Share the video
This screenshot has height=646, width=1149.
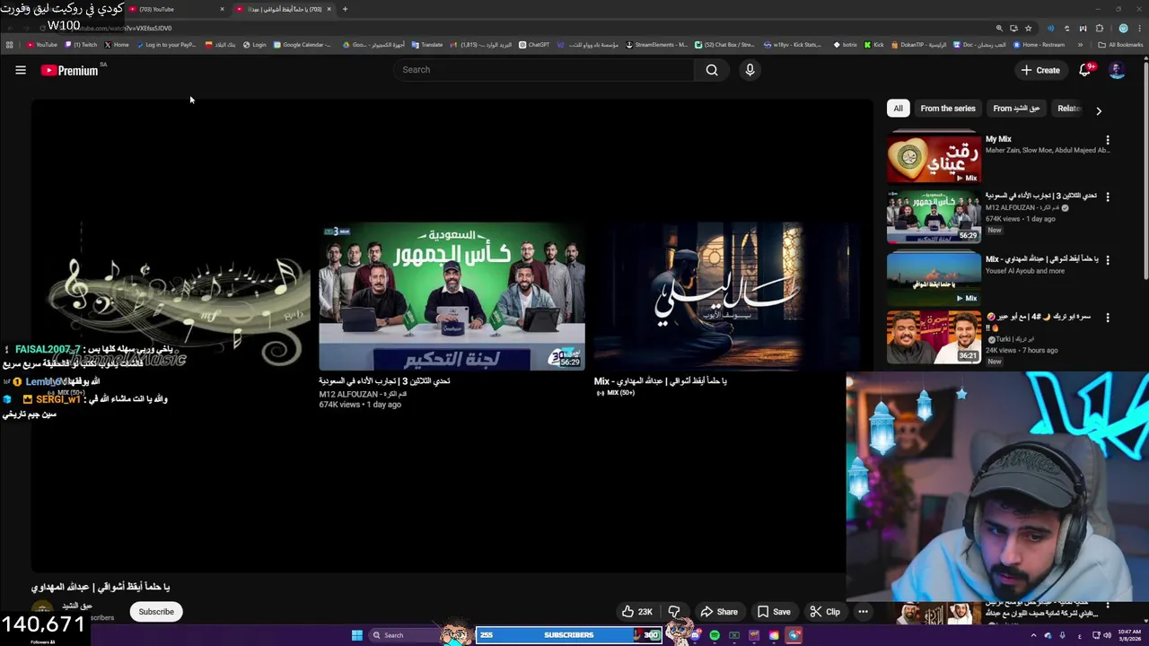(x=718, y=612)
